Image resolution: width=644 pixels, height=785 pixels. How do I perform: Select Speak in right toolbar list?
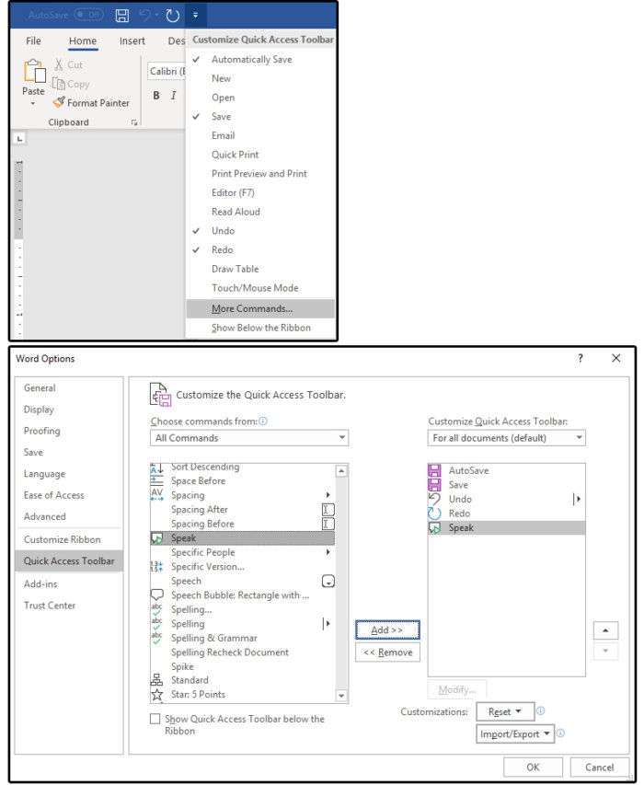(506, 527)
